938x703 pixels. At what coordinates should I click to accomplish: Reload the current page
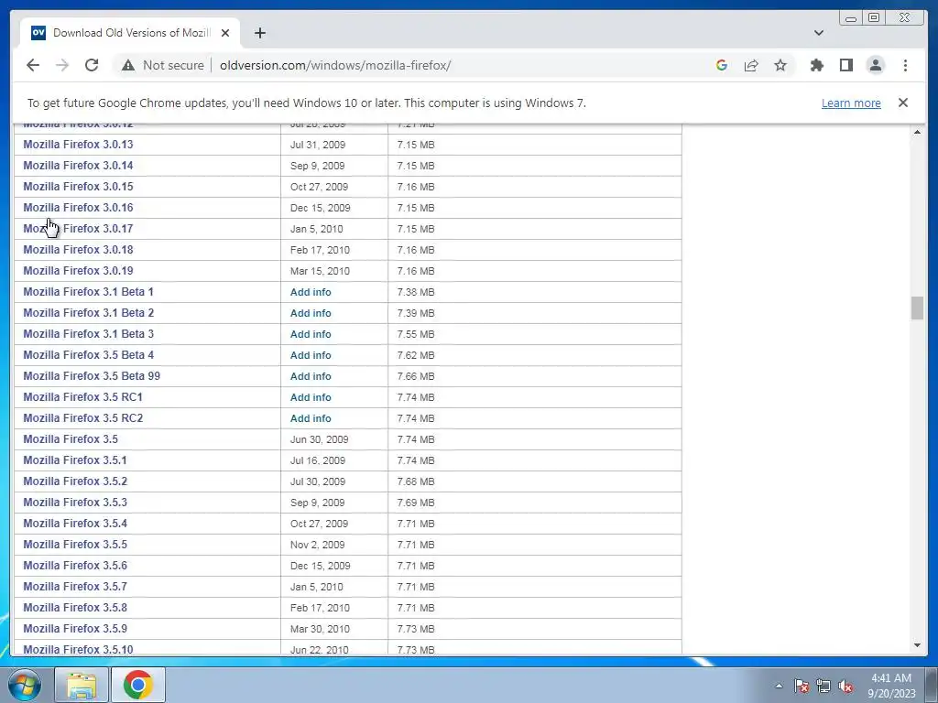pos(92,65)
